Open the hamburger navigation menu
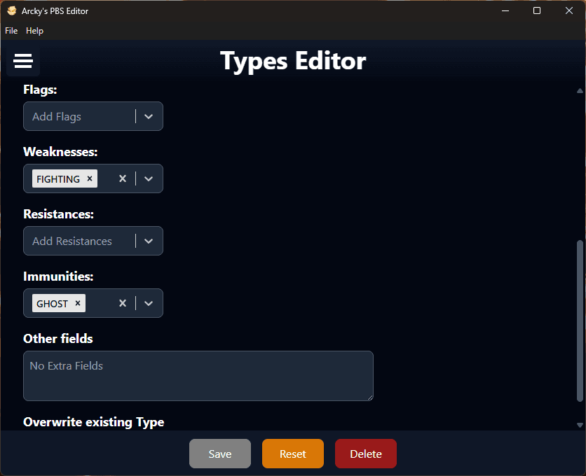The height and width of the screenshot is (476, 586). [23, 62]
